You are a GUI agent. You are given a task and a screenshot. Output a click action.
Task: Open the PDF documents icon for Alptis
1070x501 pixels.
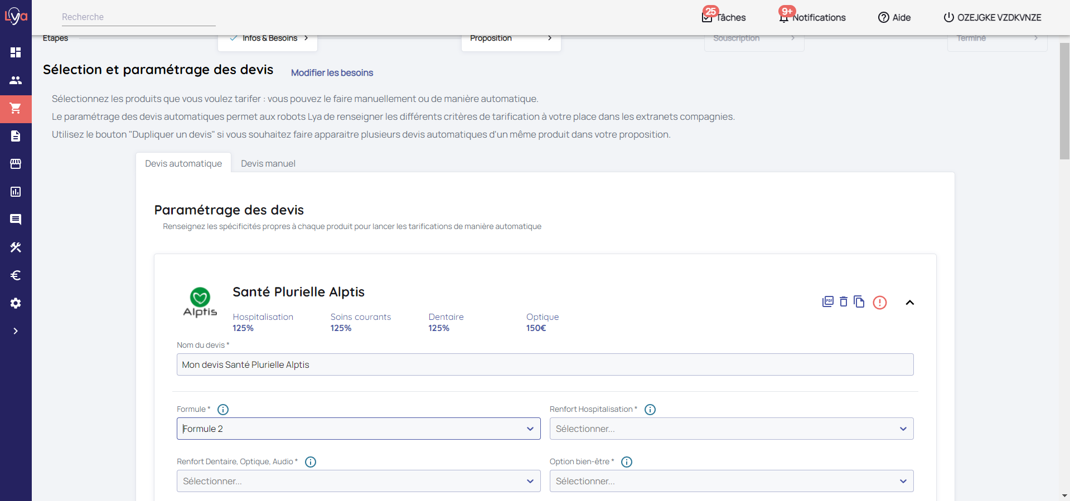[828, 302]
